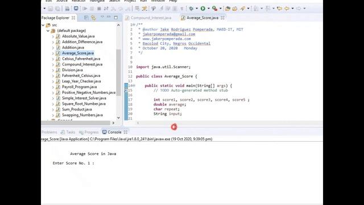364x205 pixels.
Task: Click the Package Explorer horizontal scroll right arrow
Action: [113, 123]
